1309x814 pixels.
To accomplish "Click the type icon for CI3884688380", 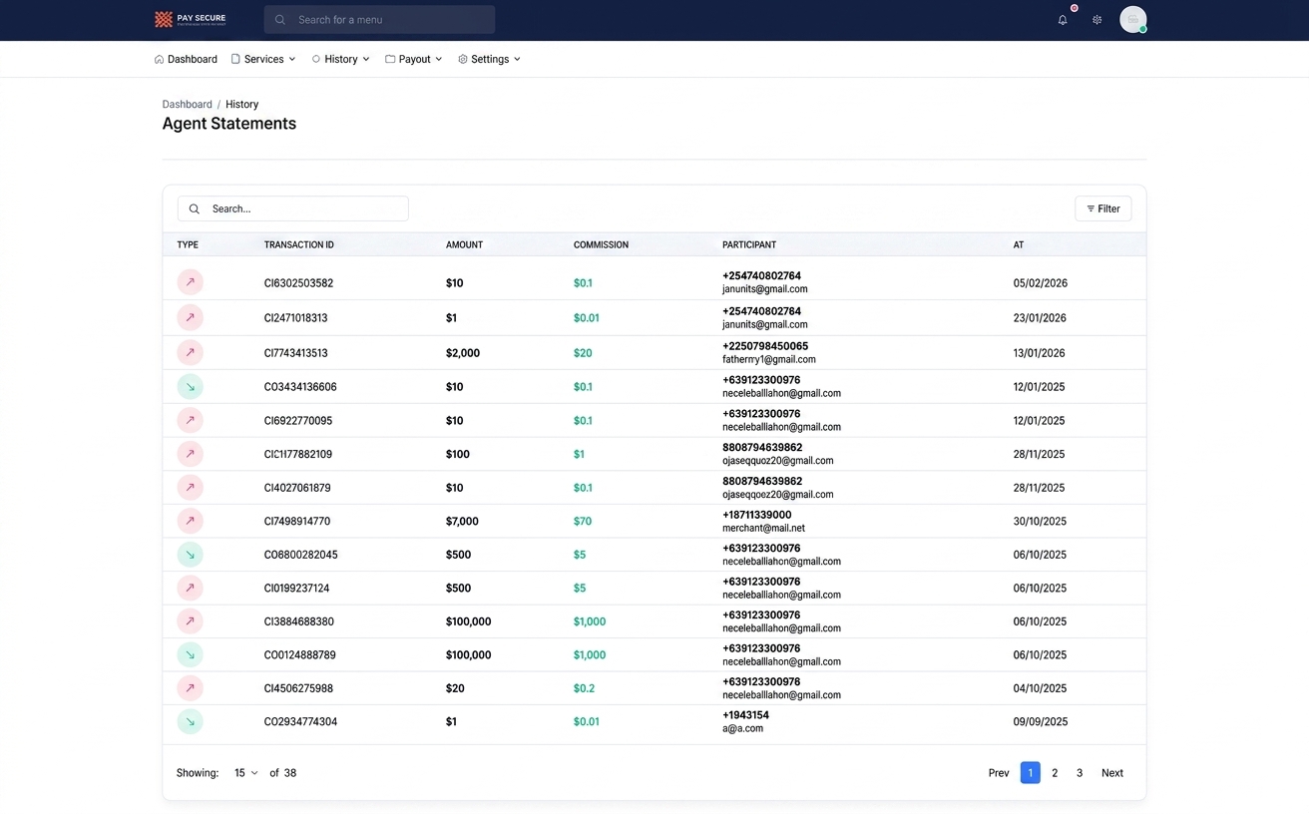I will (190, 621).
